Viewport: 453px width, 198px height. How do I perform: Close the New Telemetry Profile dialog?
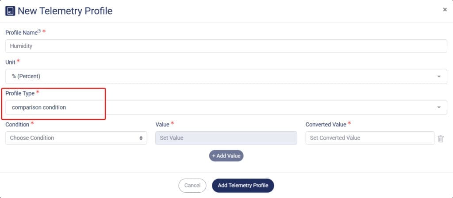[x=445, y=9]
